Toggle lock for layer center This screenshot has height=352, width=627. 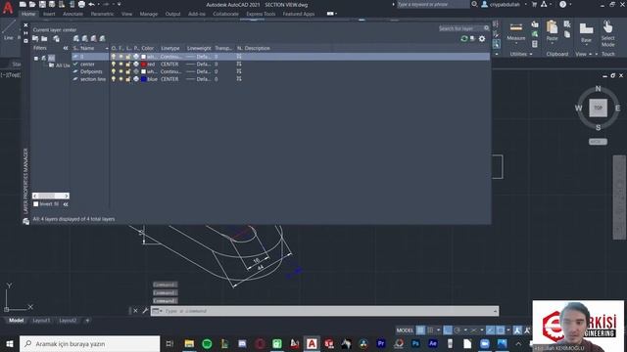[x=128, y=64]
